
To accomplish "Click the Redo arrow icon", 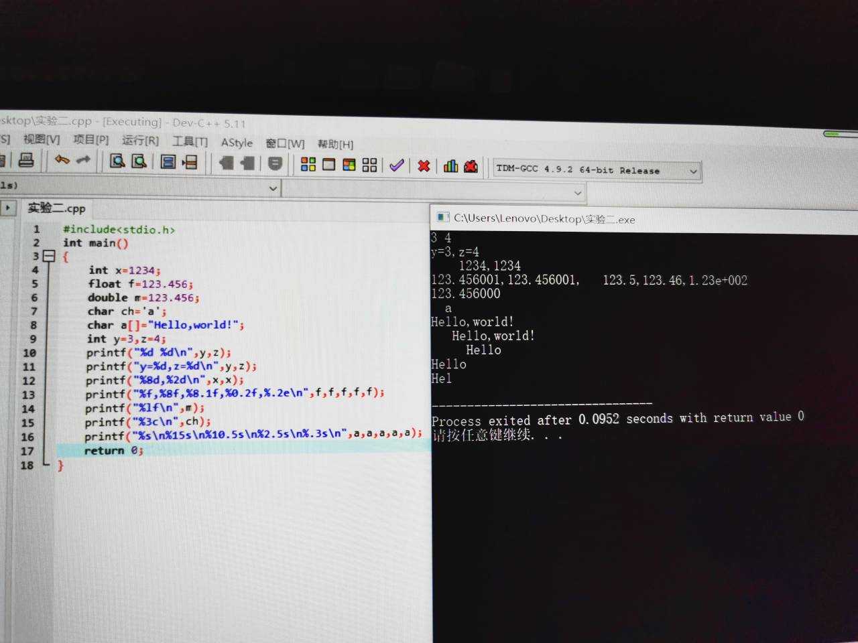I will click(x=83, y=160).
